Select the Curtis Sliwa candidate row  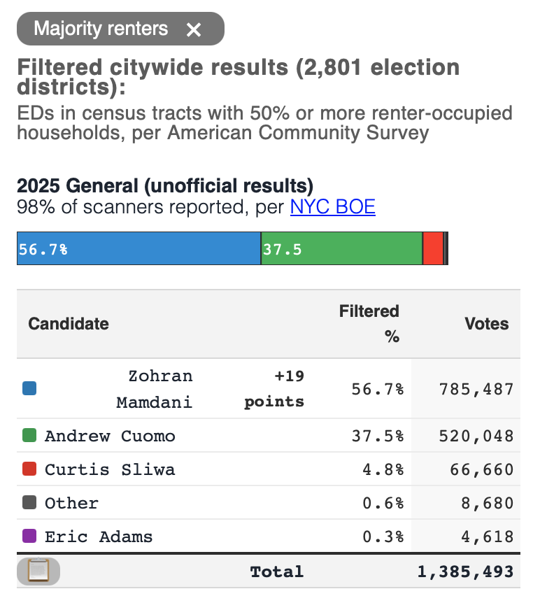tap(110, 469)
